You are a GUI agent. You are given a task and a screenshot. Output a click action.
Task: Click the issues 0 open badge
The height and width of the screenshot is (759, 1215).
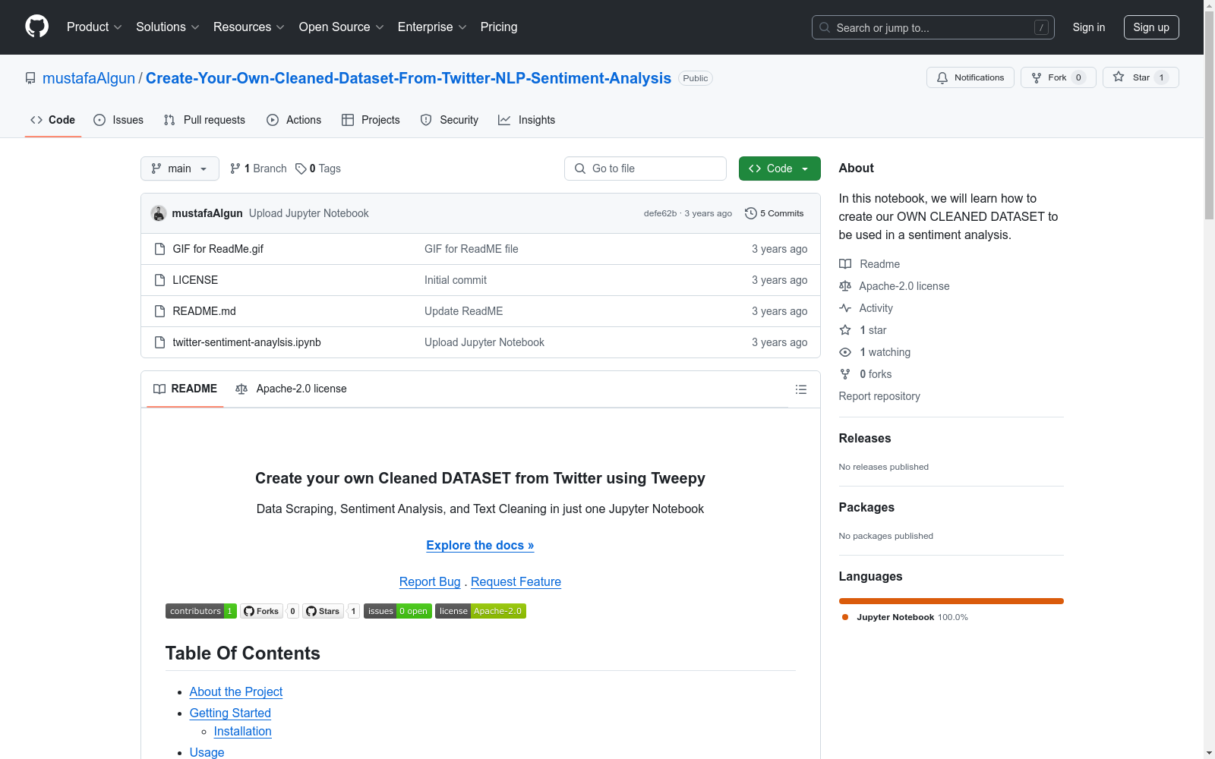[398, 611]
